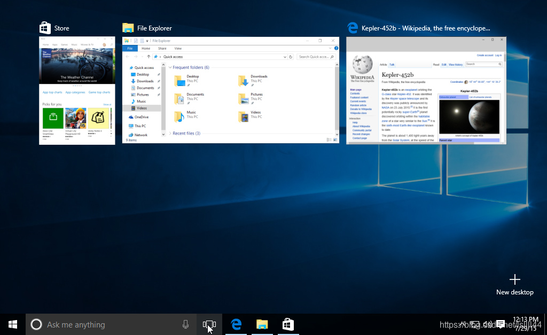Add a New desktop

515,285
